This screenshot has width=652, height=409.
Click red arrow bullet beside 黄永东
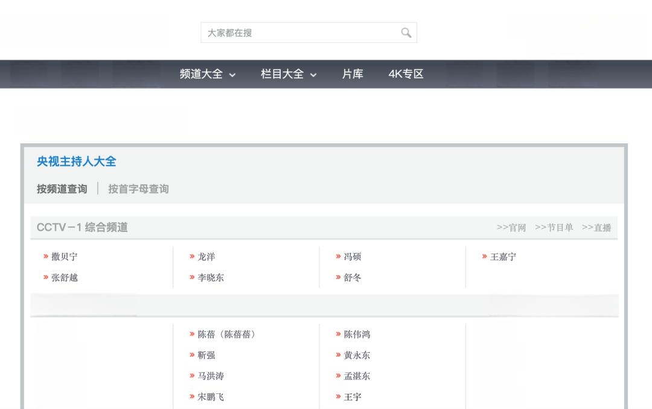[339, 355]
